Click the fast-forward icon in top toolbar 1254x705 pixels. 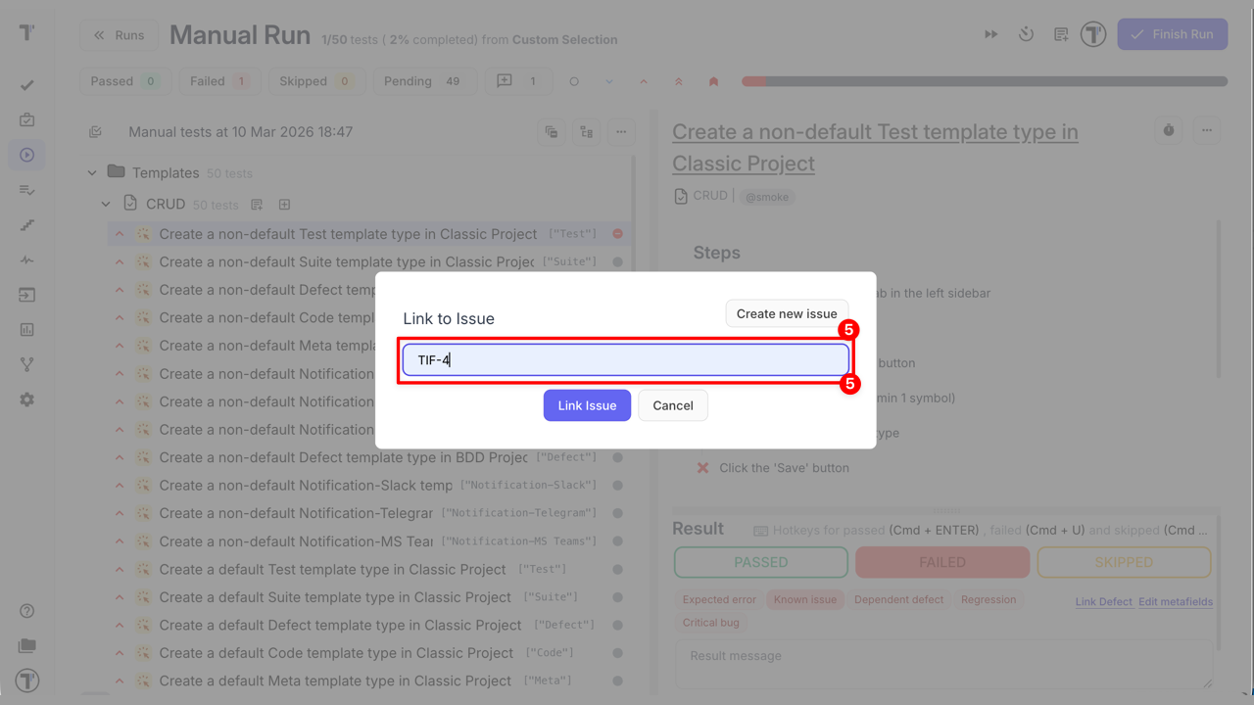(x=990, y=33)
